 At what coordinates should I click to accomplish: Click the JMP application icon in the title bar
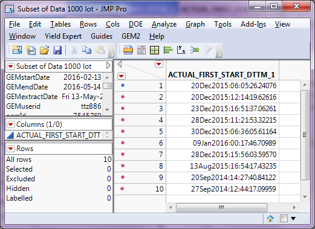10,9
